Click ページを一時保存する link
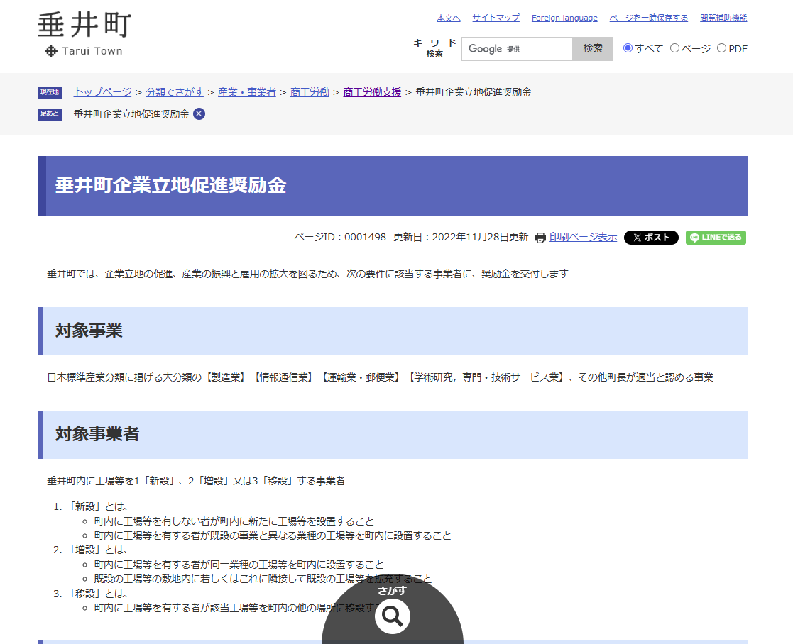793x644 pixels. coord(648,18)
